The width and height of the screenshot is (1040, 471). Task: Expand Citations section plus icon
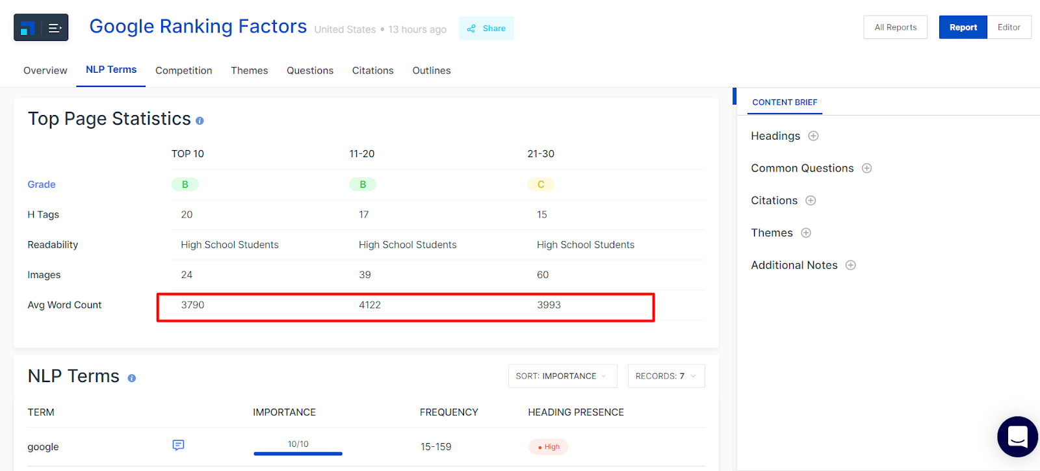(x=811, y=201)
